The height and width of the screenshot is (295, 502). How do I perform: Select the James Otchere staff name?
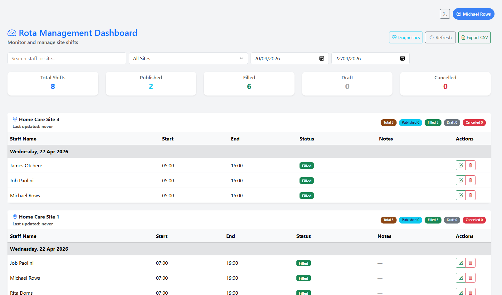[x=26, y=166]
